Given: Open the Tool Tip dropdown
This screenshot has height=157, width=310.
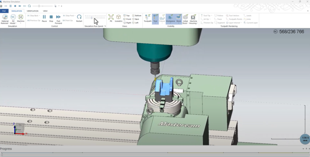Looking at the screenshot, I should click(212, 15).
